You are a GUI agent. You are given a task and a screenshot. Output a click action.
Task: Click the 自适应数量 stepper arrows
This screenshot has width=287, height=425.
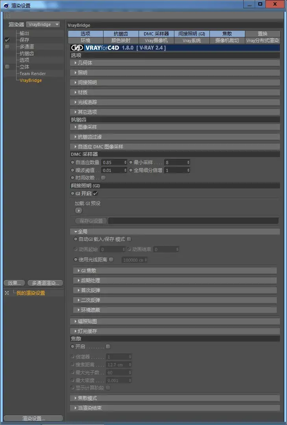[x=125, y=163]
